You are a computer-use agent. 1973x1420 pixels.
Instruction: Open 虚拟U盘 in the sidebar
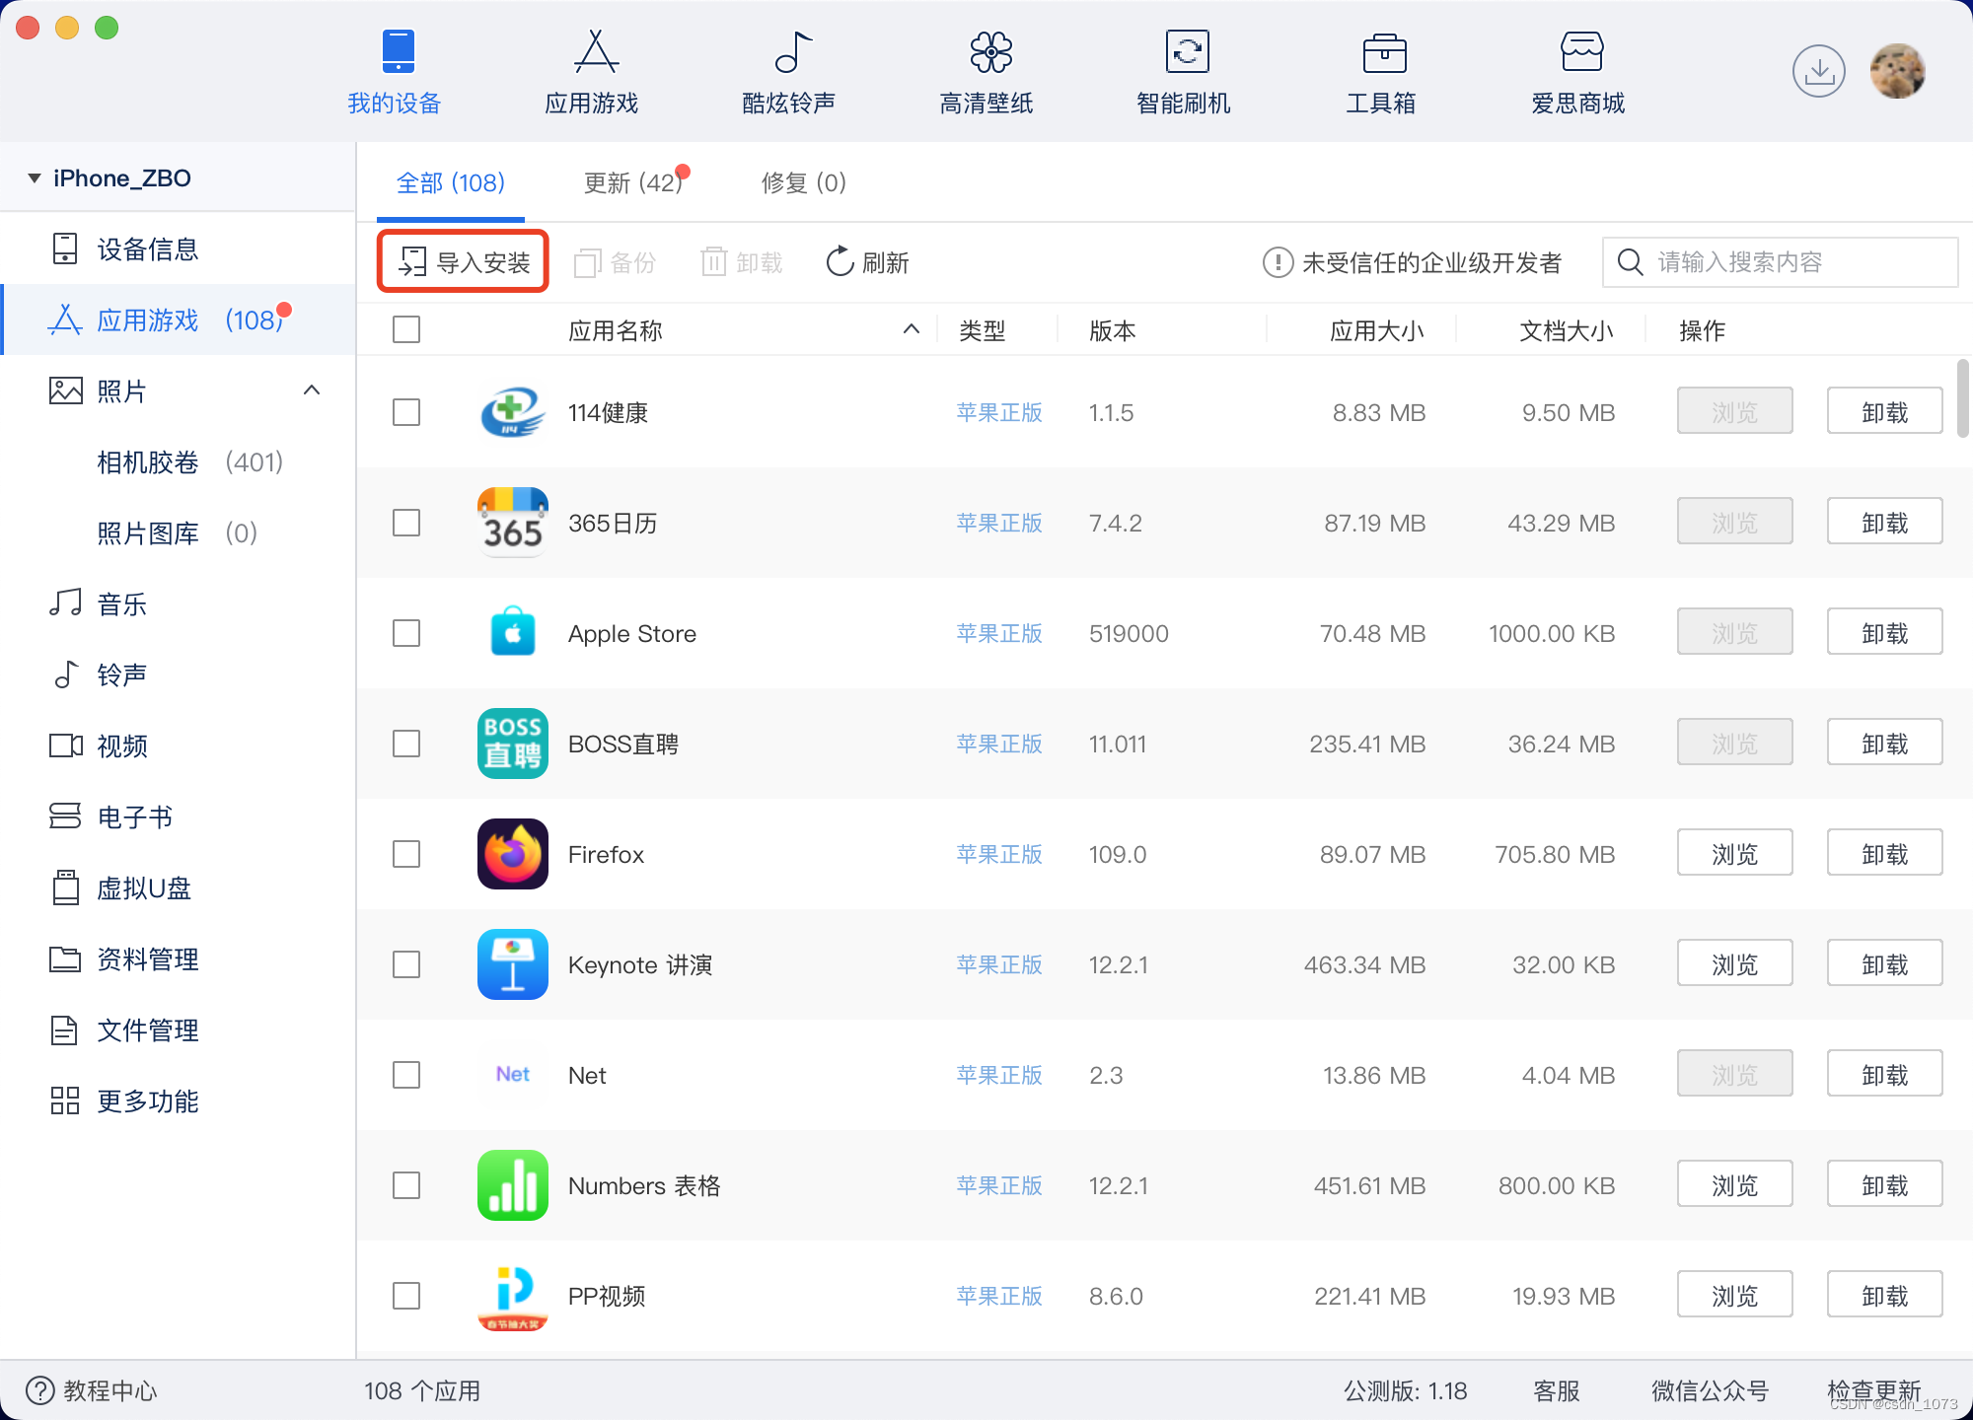click(178, 887)
